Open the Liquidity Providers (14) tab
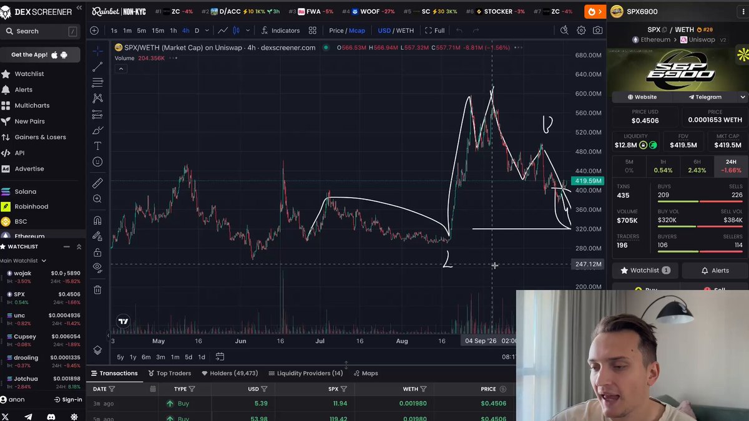 [306, 373]
